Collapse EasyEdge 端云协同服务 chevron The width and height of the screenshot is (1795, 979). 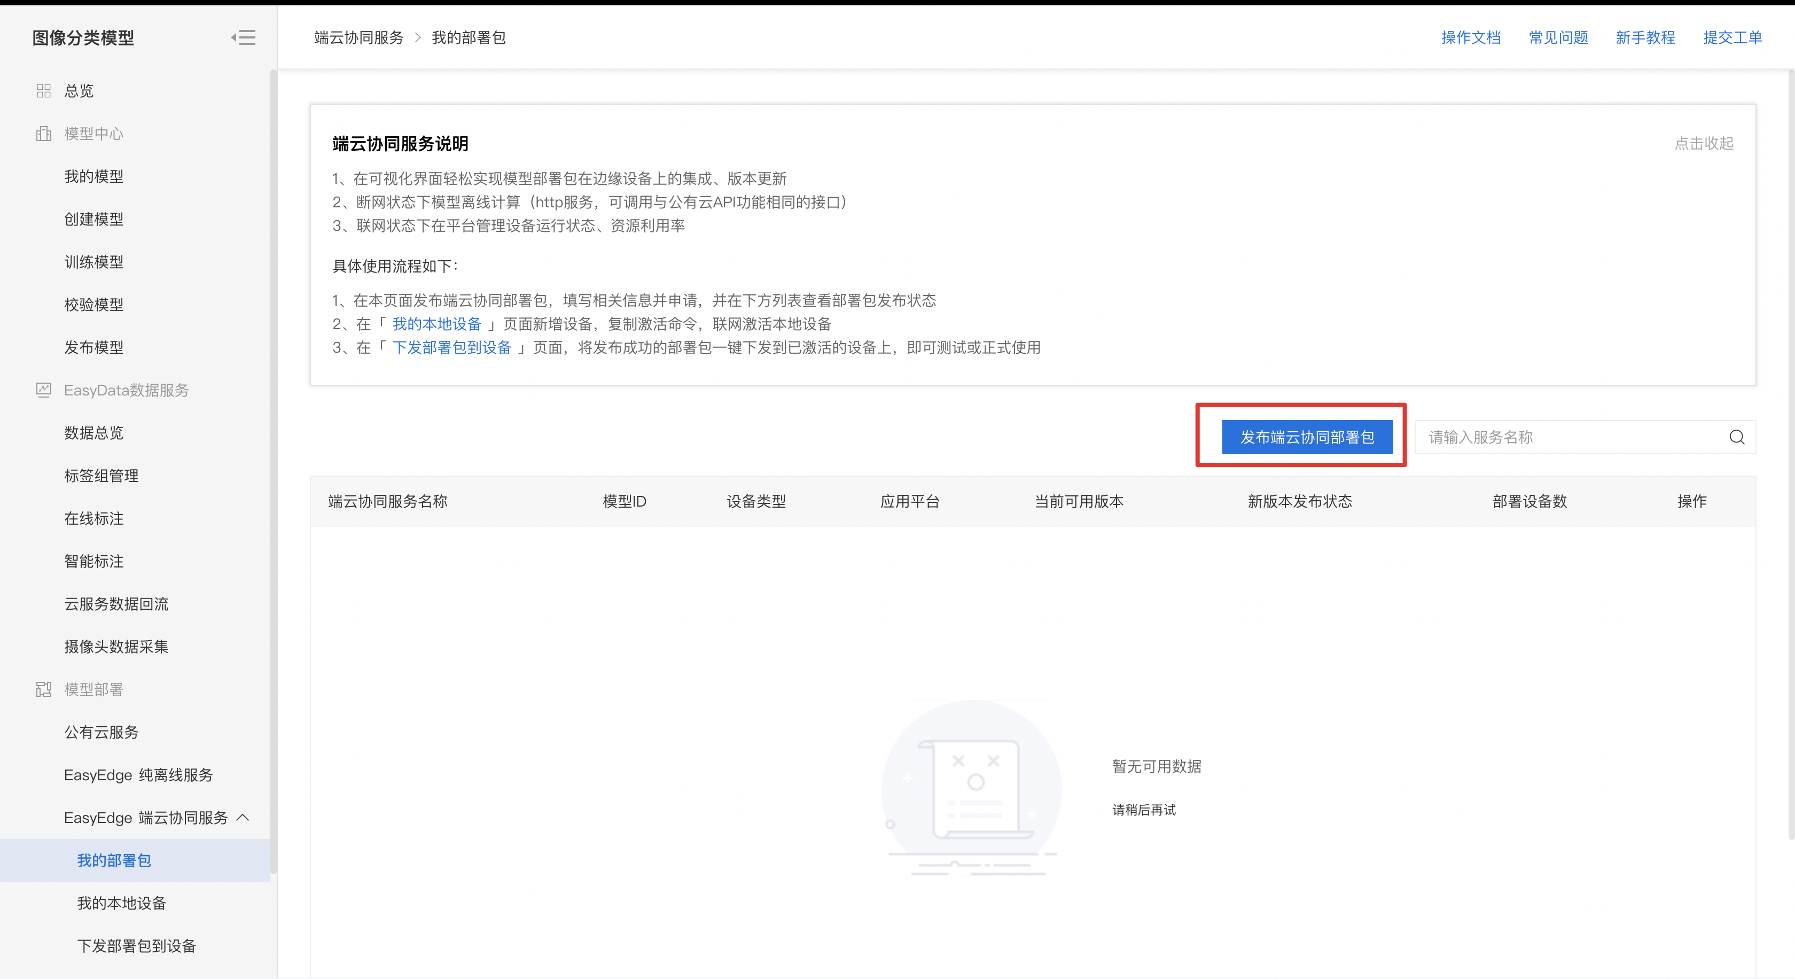[x=243, y=817]
